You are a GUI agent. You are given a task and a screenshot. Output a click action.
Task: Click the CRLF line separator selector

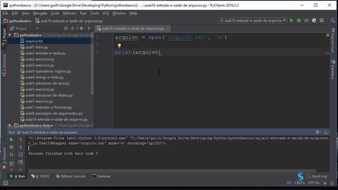(299, 183)
